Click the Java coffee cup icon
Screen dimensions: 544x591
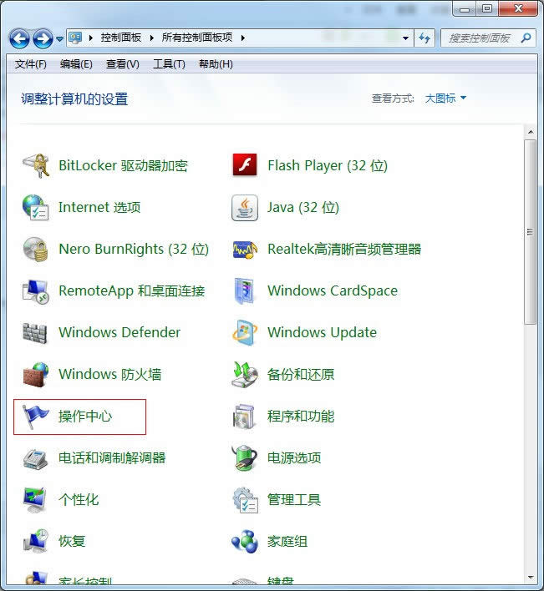point(245,207)
